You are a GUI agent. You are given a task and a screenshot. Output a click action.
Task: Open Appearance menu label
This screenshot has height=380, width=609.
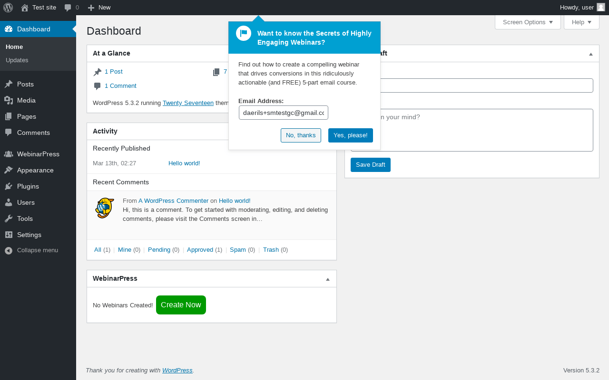coord(35,170)
